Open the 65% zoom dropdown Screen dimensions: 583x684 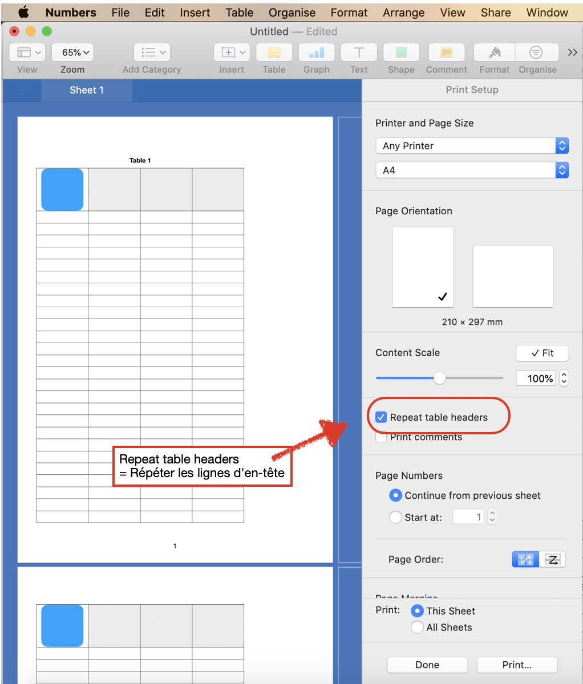click(x=72, y=52)
